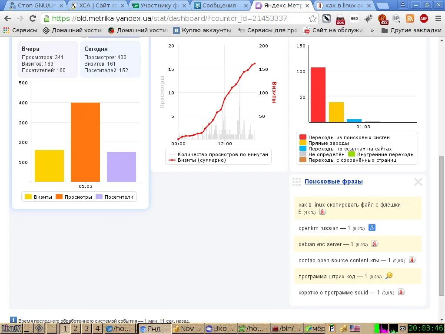Open the 'Nov...' taskbar window
The width and height of the screenshot is (445, 334).
pos(187,329)
